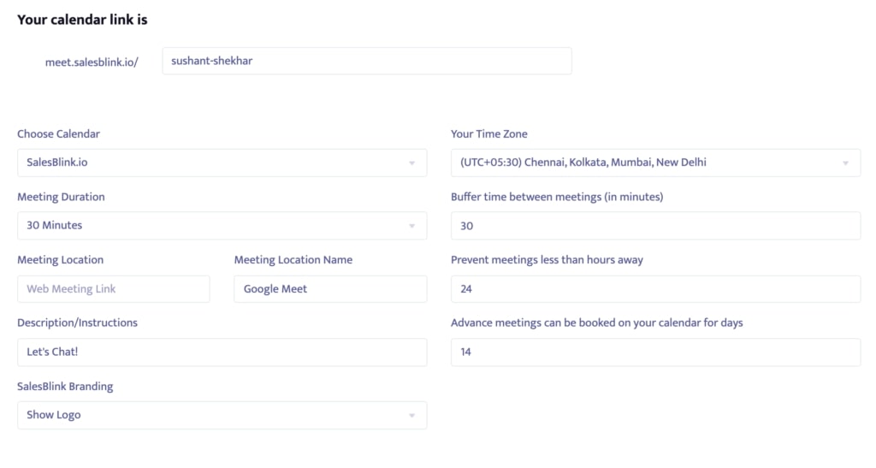Focus the advance booking days field
Viewport: 876px width, 468px height.
click(x=656, y=352)
